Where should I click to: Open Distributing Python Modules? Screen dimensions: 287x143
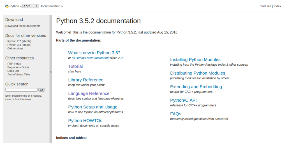[x=198, y=73]
